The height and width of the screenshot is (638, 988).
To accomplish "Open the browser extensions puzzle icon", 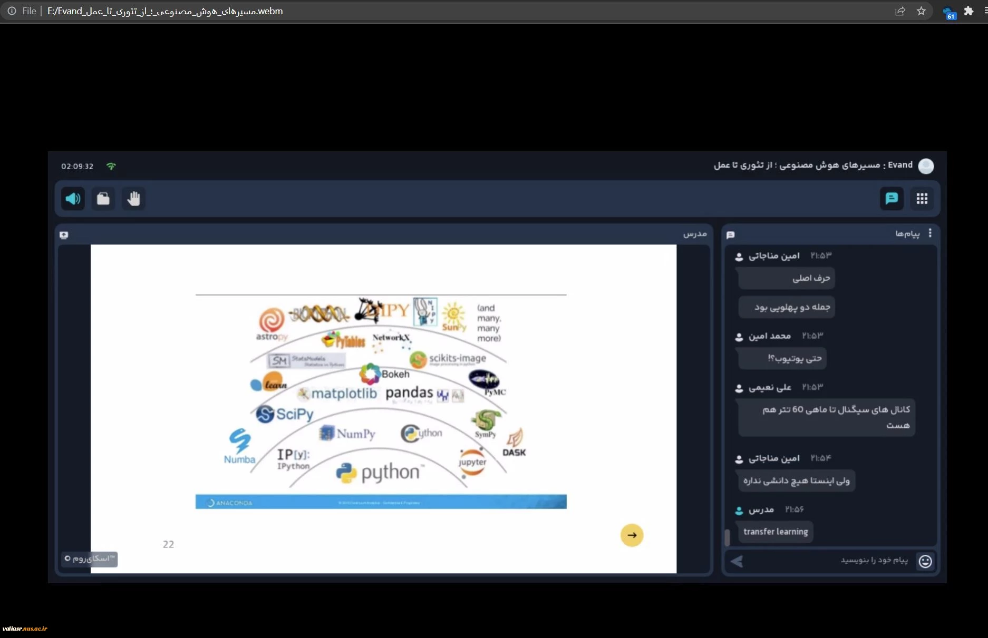I will 968,11.
